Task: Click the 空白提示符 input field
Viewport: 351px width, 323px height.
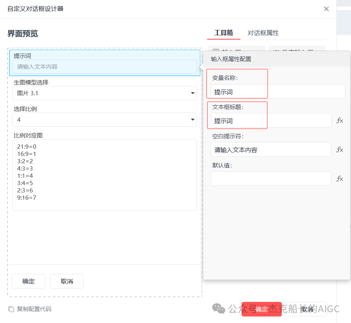Action: pos(271,149)
